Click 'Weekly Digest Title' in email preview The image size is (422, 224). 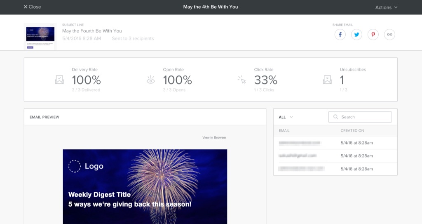99,195
